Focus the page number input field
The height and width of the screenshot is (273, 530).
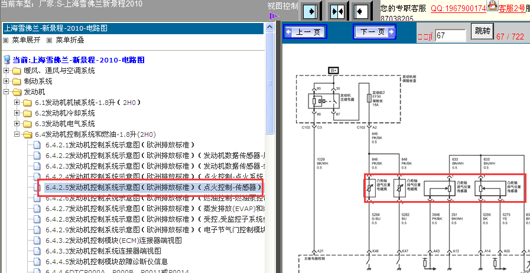pos(451,36)
